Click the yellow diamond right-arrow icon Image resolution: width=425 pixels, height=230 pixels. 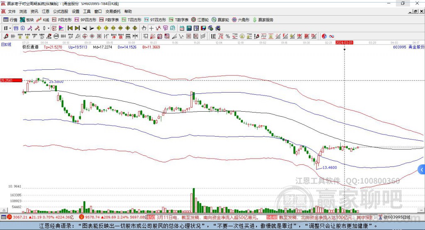(106, 28)
